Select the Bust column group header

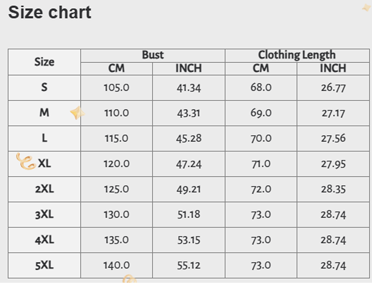(x=153, y=55)
